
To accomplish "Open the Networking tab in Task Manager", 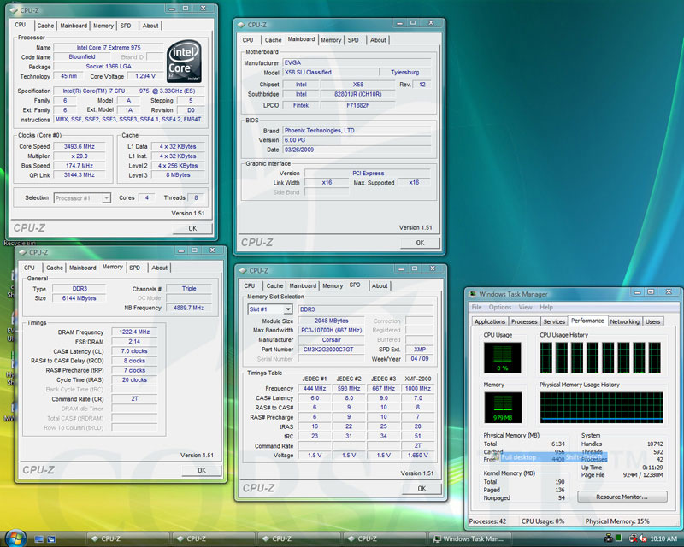I will click(x=624, y=321).
